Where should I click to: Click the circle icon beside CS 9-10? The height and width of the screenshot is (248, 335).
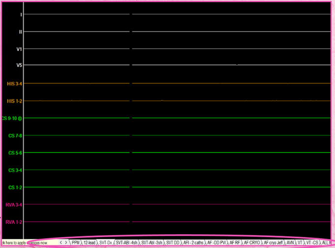20,119
